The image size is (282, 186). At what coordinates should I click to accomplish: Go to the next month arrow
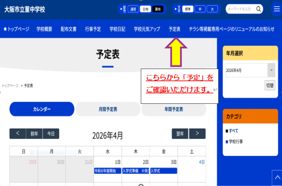pos(197,134)
